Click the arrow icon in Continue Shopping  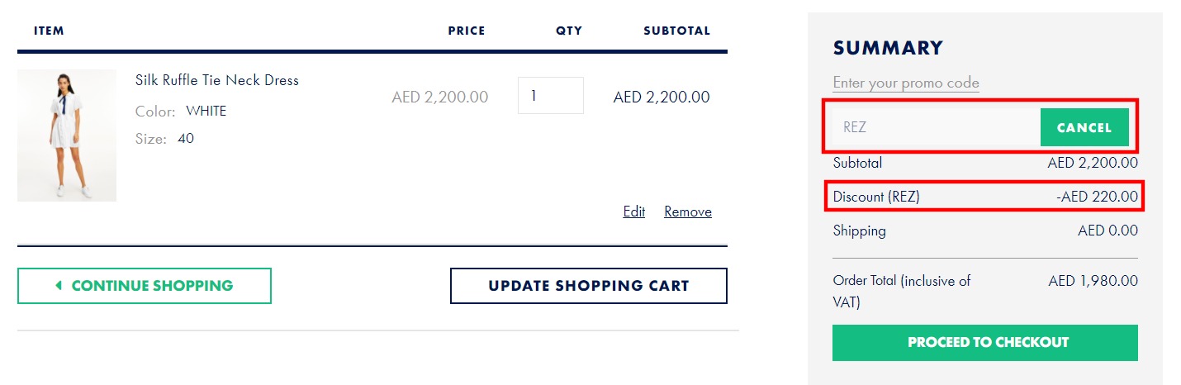click(59, 286)
